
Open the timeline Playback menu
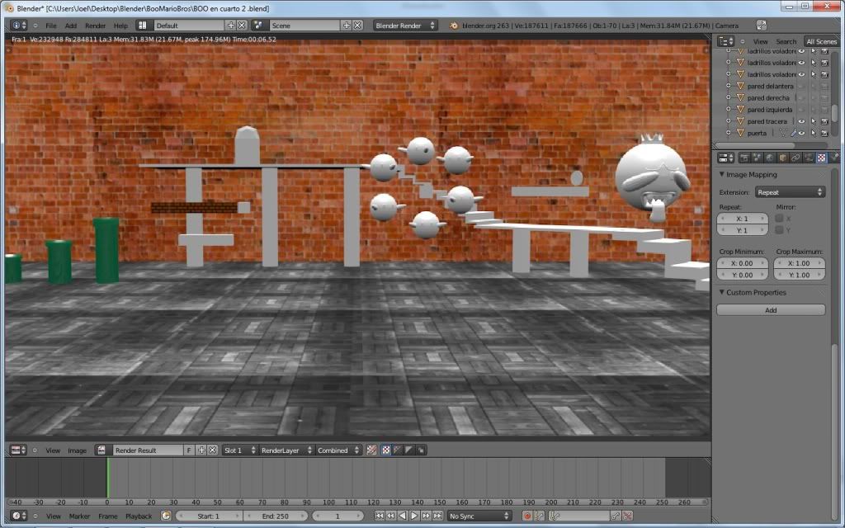(139, 516)
